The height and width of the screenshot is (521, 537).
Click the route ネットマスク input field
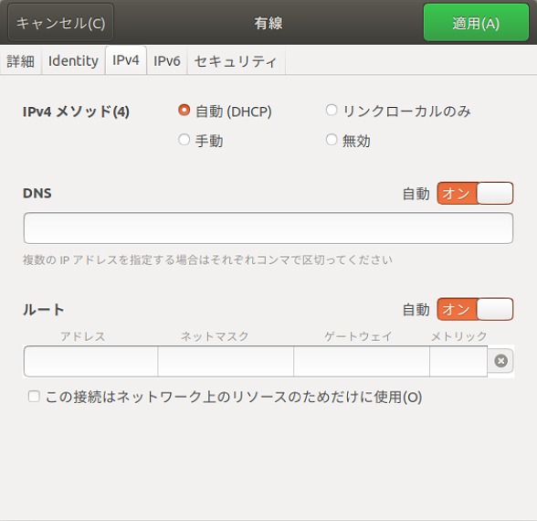tap(226, 361)
